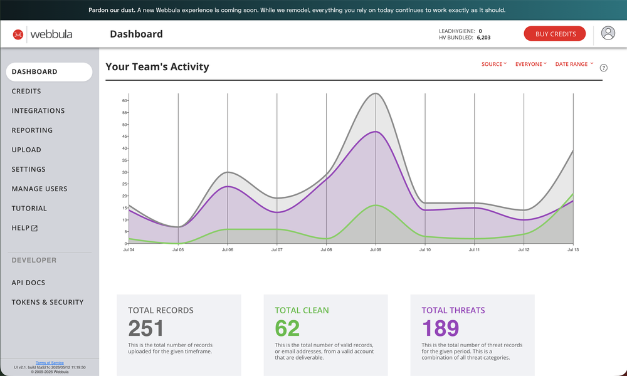The image size is (627, 376).
Task: Click the HV Bundled credit count 6,203
Action: pos(483,38)
